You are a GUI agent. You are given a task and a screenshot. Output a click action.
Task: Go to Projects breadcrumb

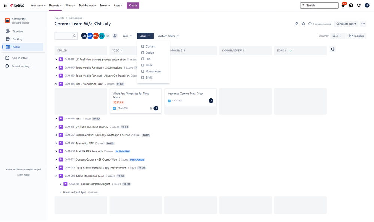point(59,18)
